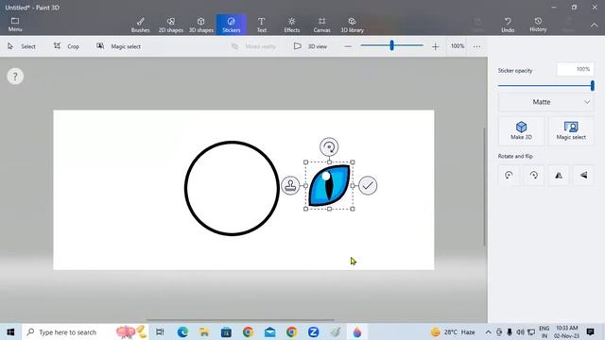Click the Make 3D button
Viewport: 605px width, 340px height.
[521, 130]
